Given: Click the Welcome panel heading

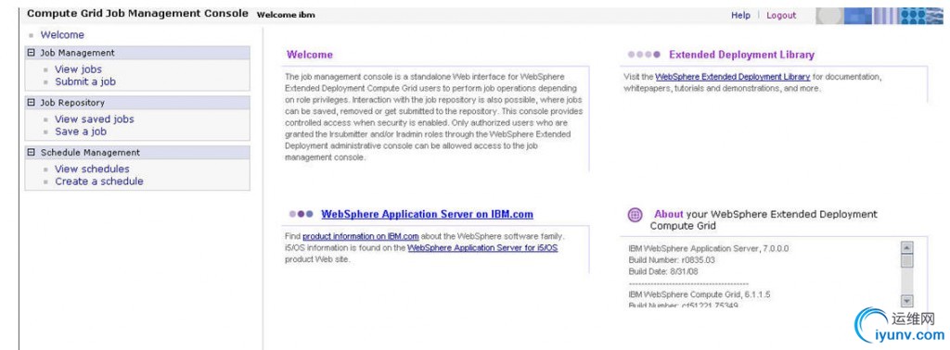Looking at the screenshot, I should (310, 55).
